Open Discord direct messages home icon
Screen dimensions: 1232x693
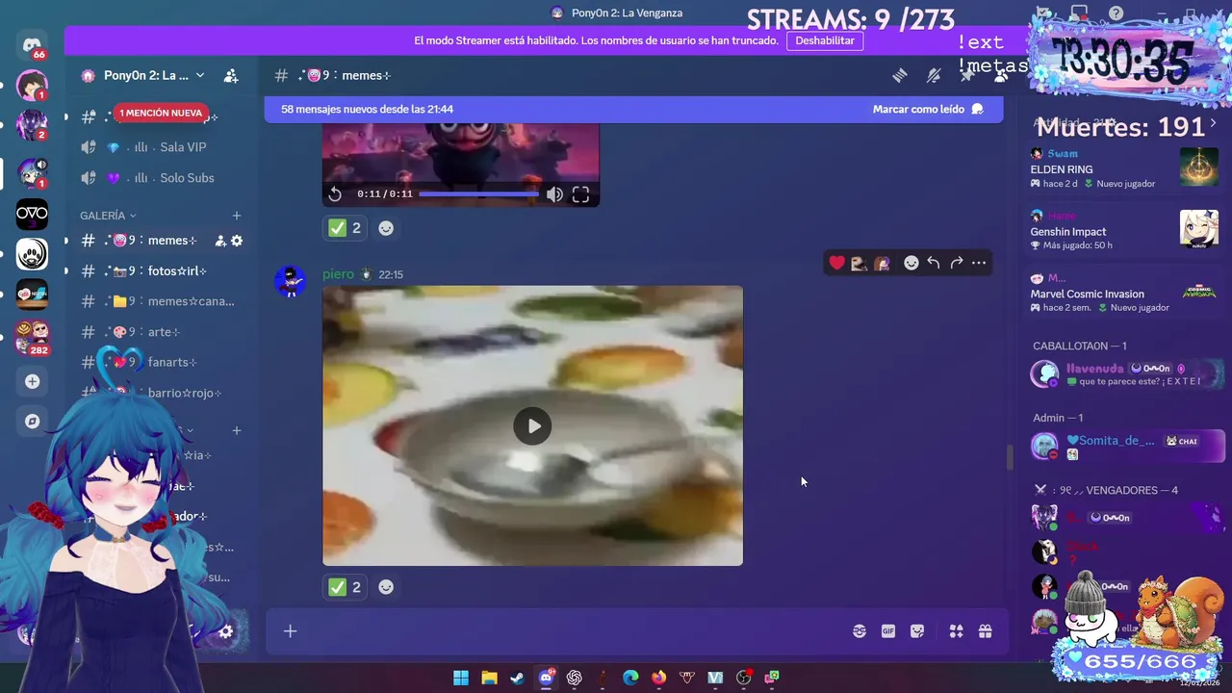tap(32, 45)
